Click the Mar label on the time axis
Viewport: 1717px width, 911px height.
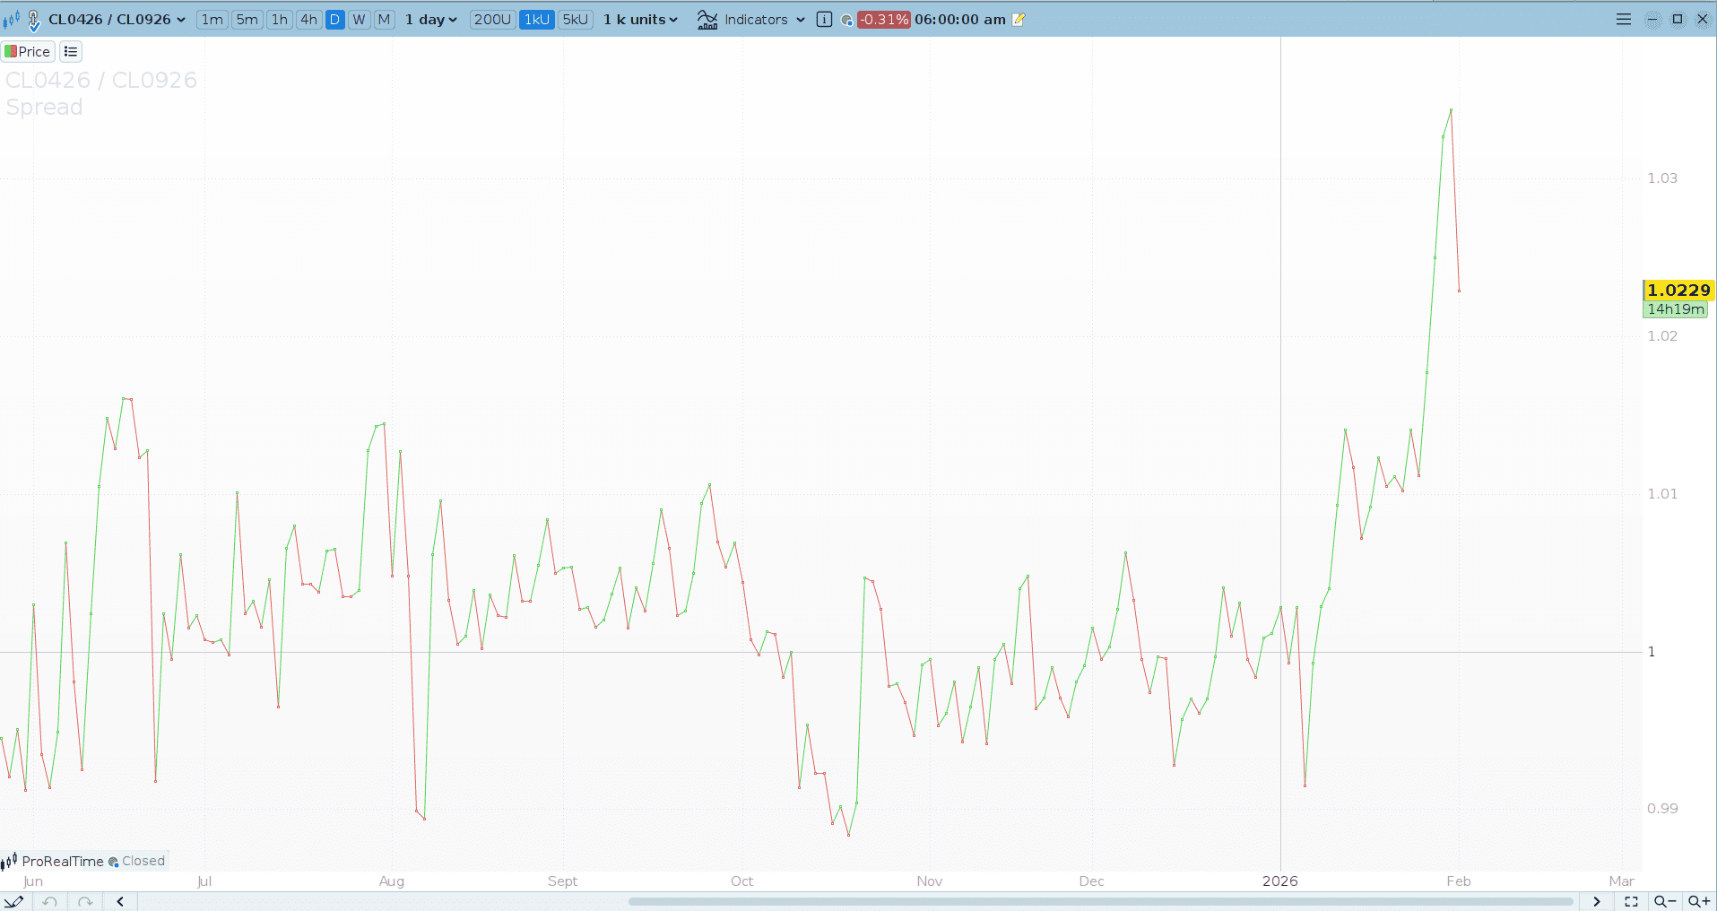(1622, 881)
